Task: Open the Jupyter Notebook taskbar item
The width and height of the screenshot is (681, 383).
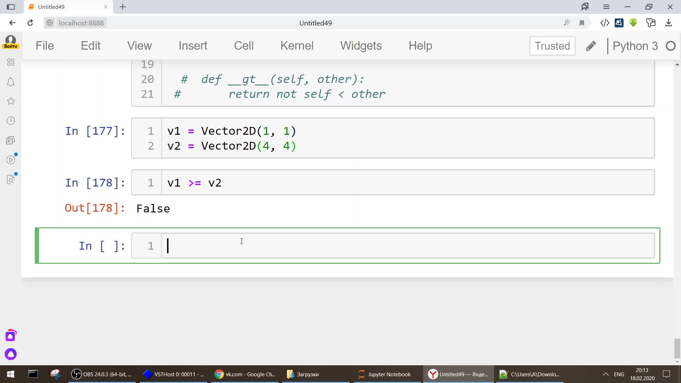Action: pos(388,374)
